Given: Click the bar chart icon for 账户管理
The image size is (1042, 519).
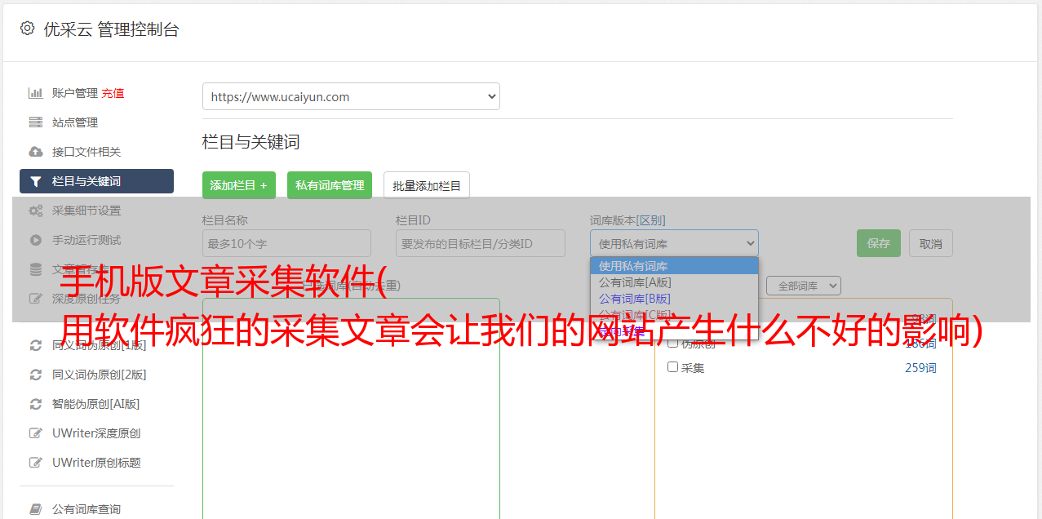Looking at the screenshot, I should click(36, 93).
